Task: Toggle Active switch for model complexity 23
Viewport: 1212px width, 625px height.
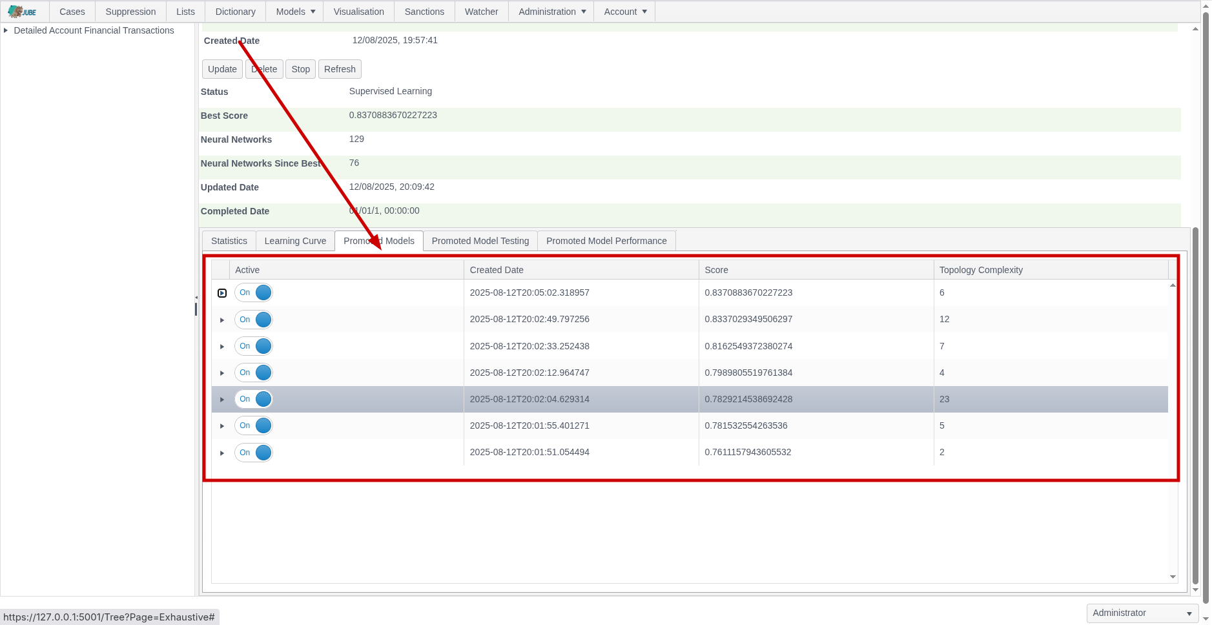Action: pos(253,399)
